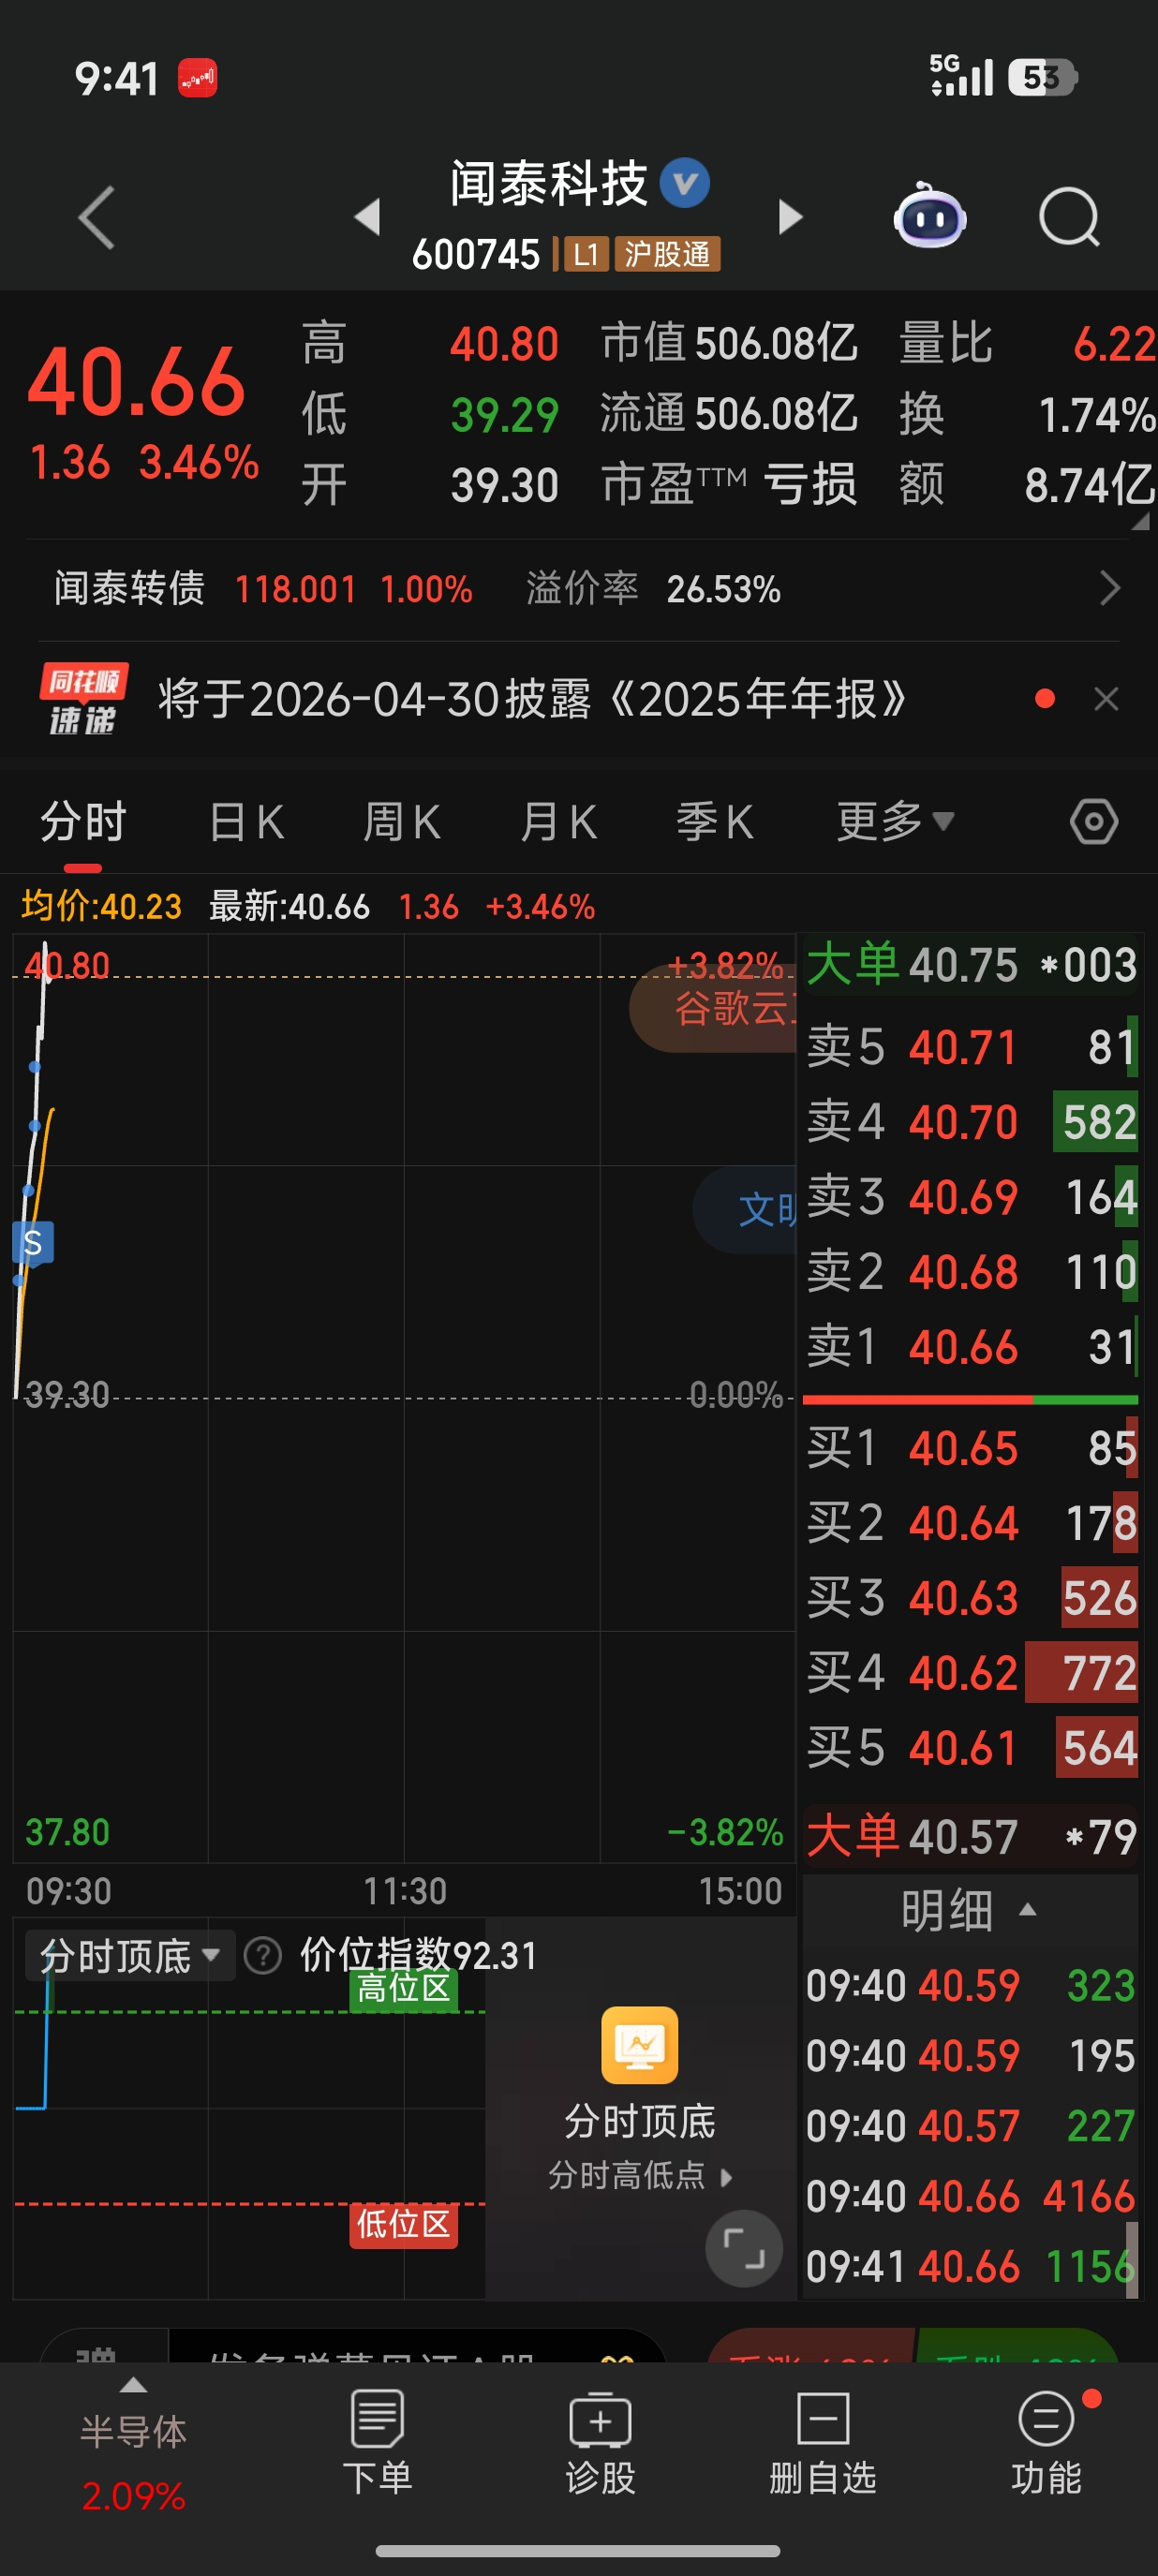The width and height of the screenshot is (1158, 2576).
Task: Tap the stock title 闻泰科技
Action: tap(549, 184)
